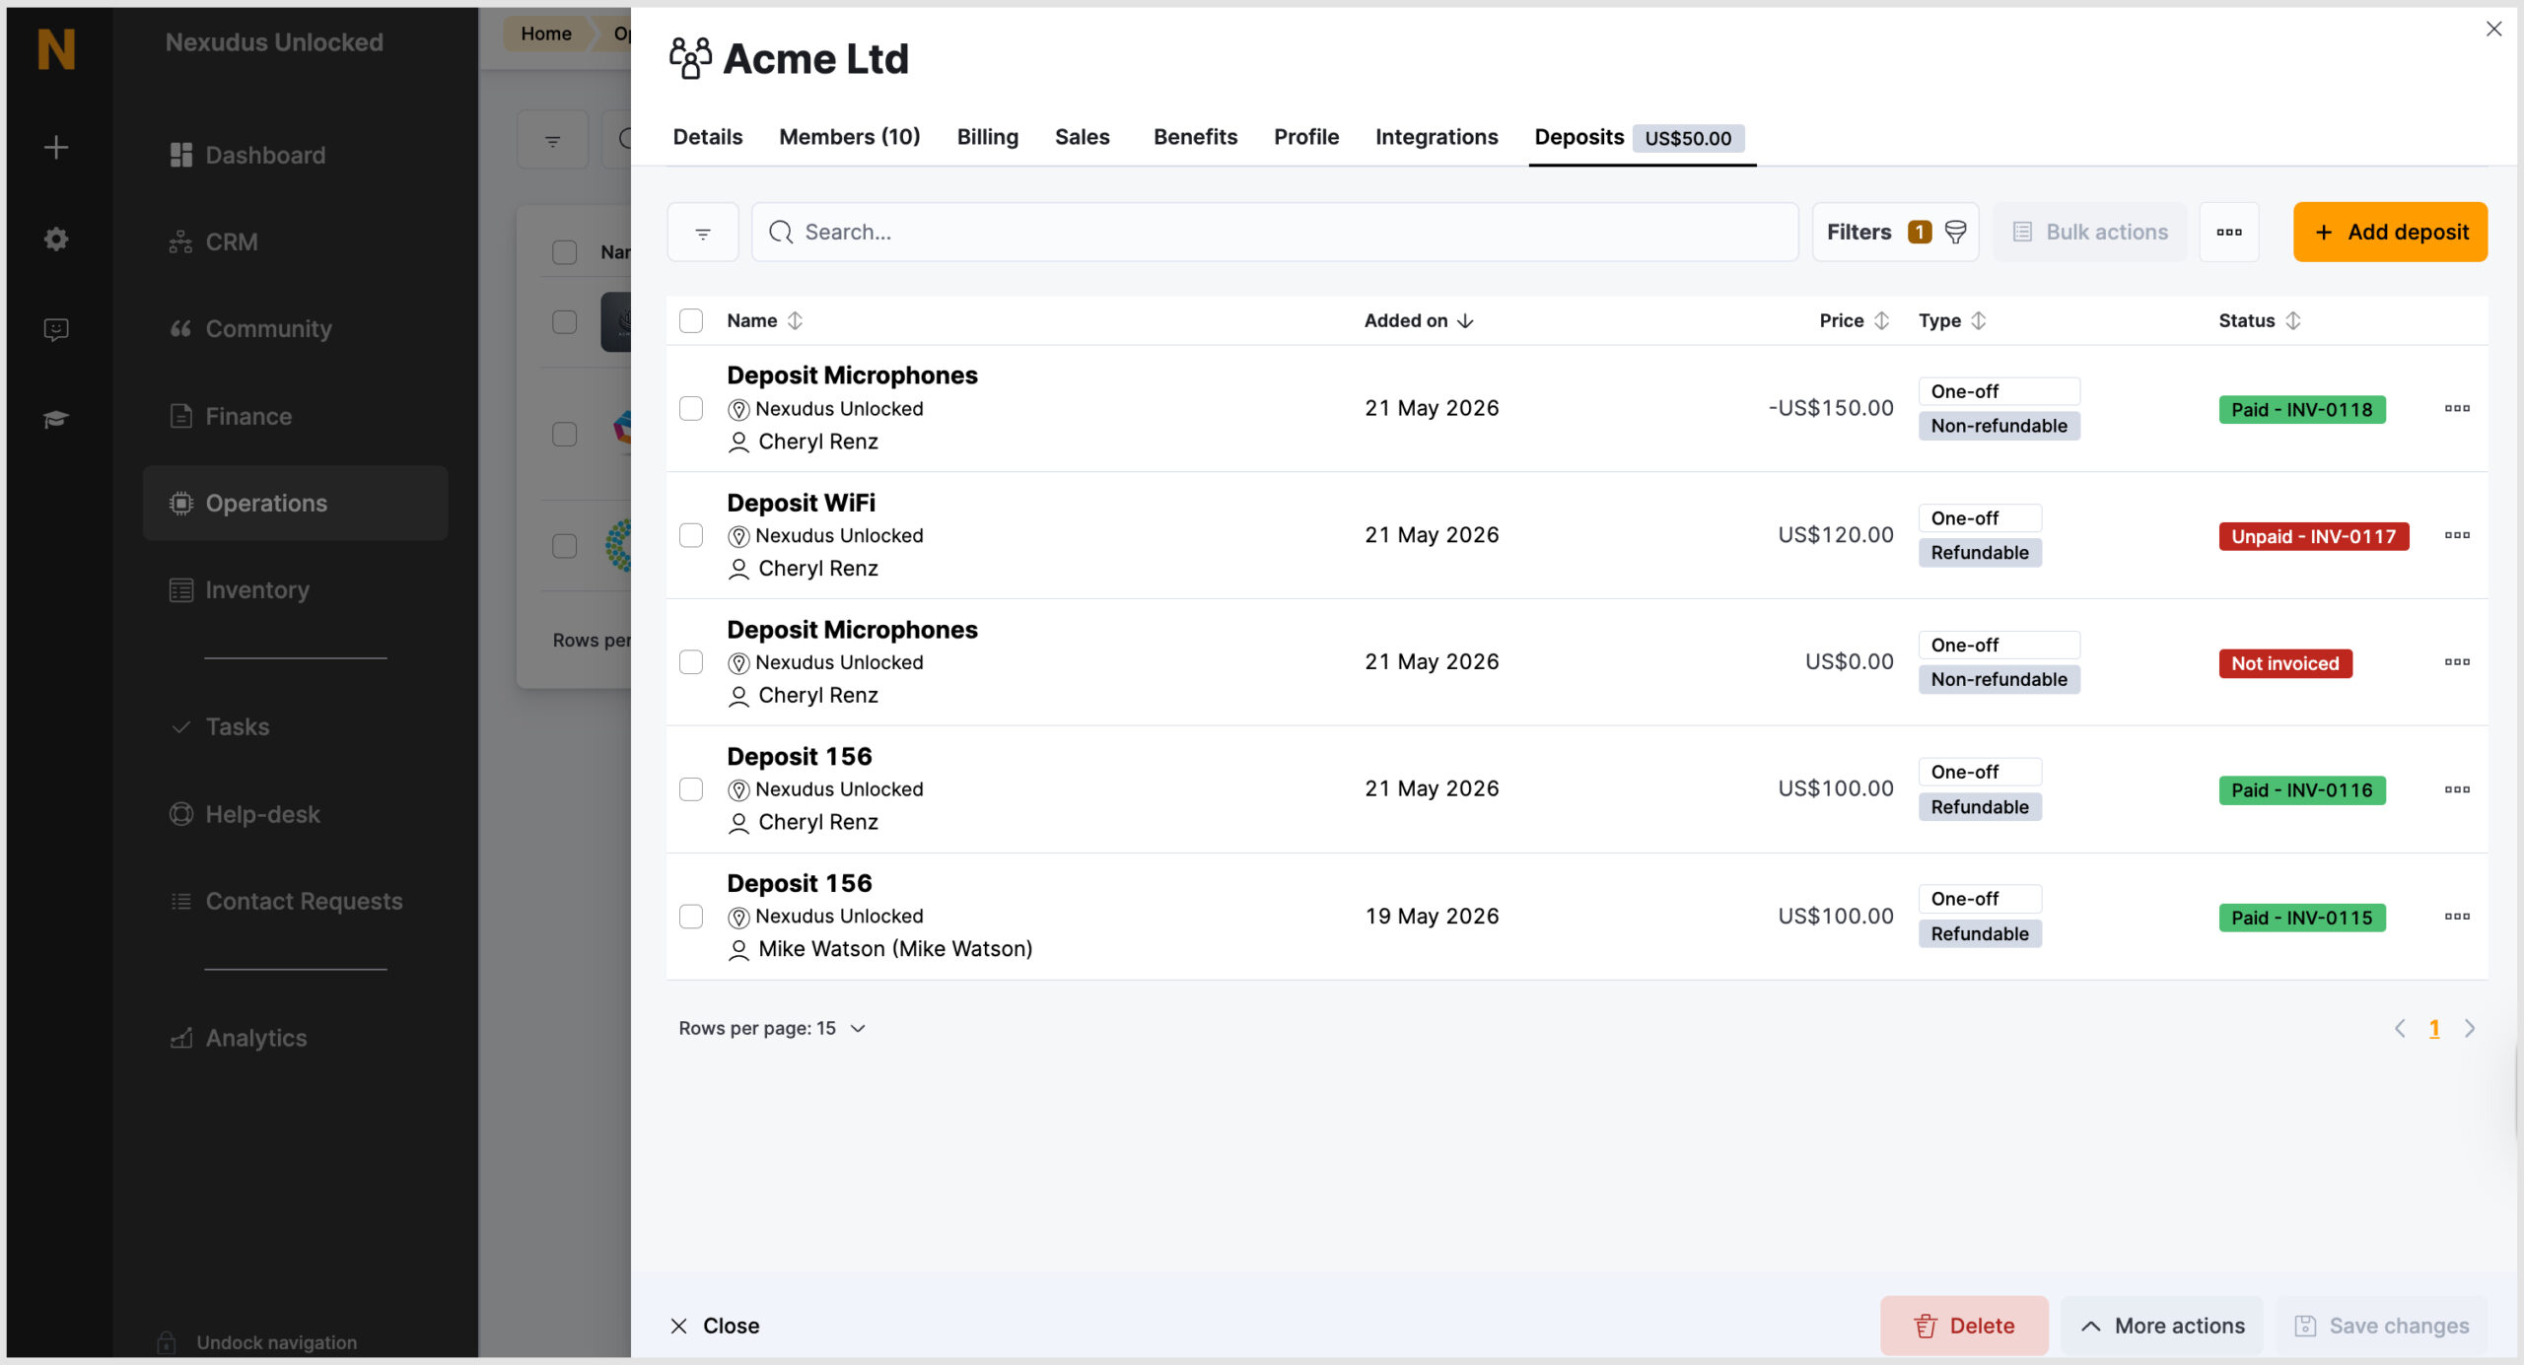Open row menu for Paid - INV-0118 deposit

(x=2457, y=408)
